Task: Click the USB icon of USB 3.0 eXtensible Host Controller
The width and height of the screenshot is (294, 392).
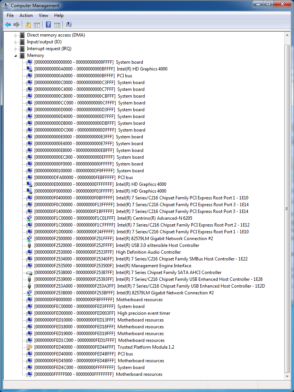Action: coord(29,245)
